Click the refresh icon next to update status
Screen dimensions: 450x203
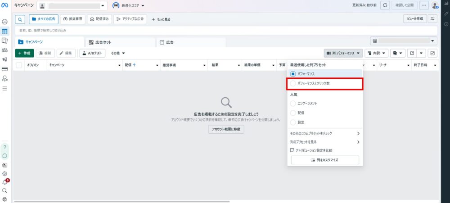[385, 5]
